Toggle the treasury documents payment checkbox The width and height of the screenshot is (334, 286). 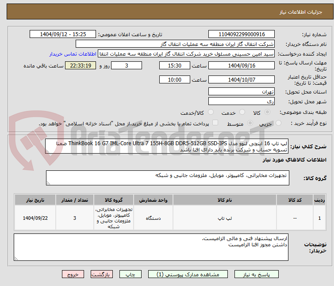coord(215,123)
